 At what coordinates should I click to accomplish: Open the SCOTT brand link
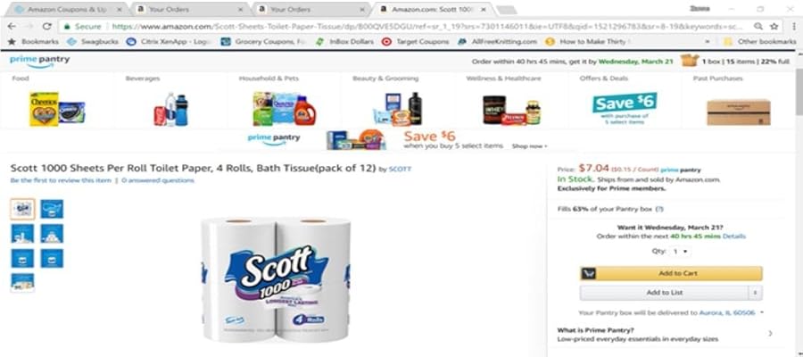point(400,169)
